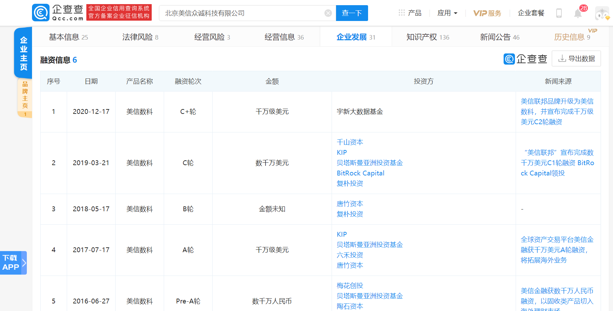This screenshot has width=613, height=311.
Task: Click date cell 2018-05-17
Action: click(x=91, y=209)
